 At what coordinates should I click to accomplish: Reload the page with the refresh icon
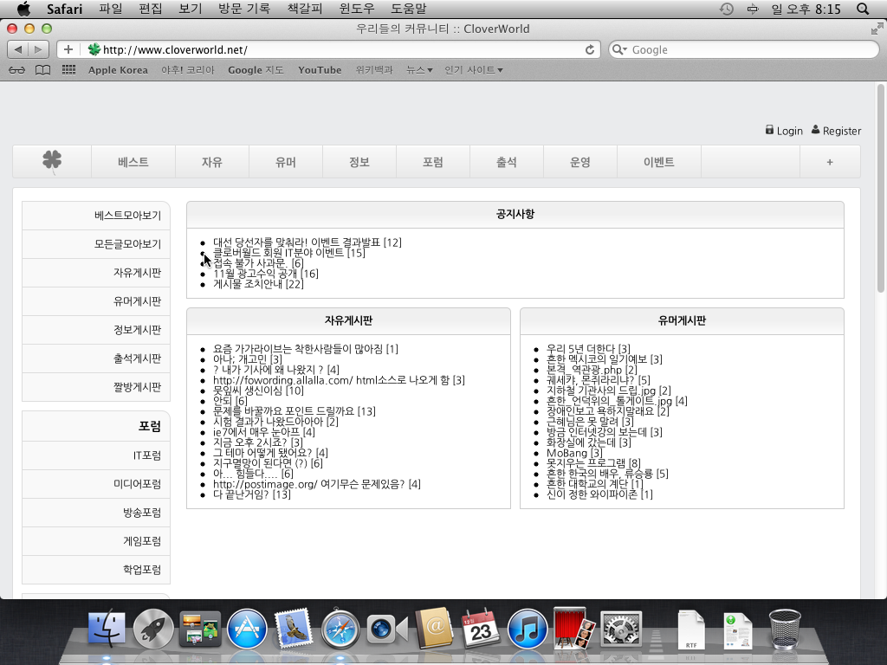pos(590,49)
